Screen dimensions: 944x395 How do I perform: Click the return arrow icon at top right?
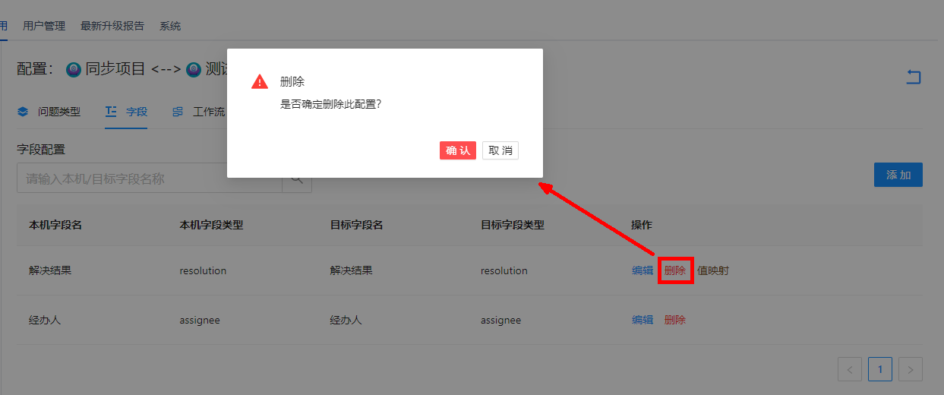tap(913, 77)
